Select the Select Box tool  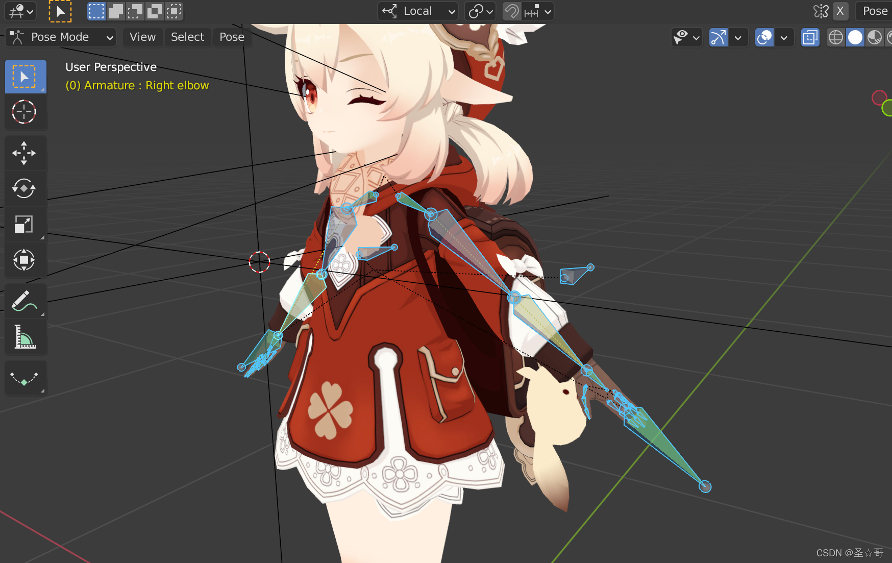point(26,77)
